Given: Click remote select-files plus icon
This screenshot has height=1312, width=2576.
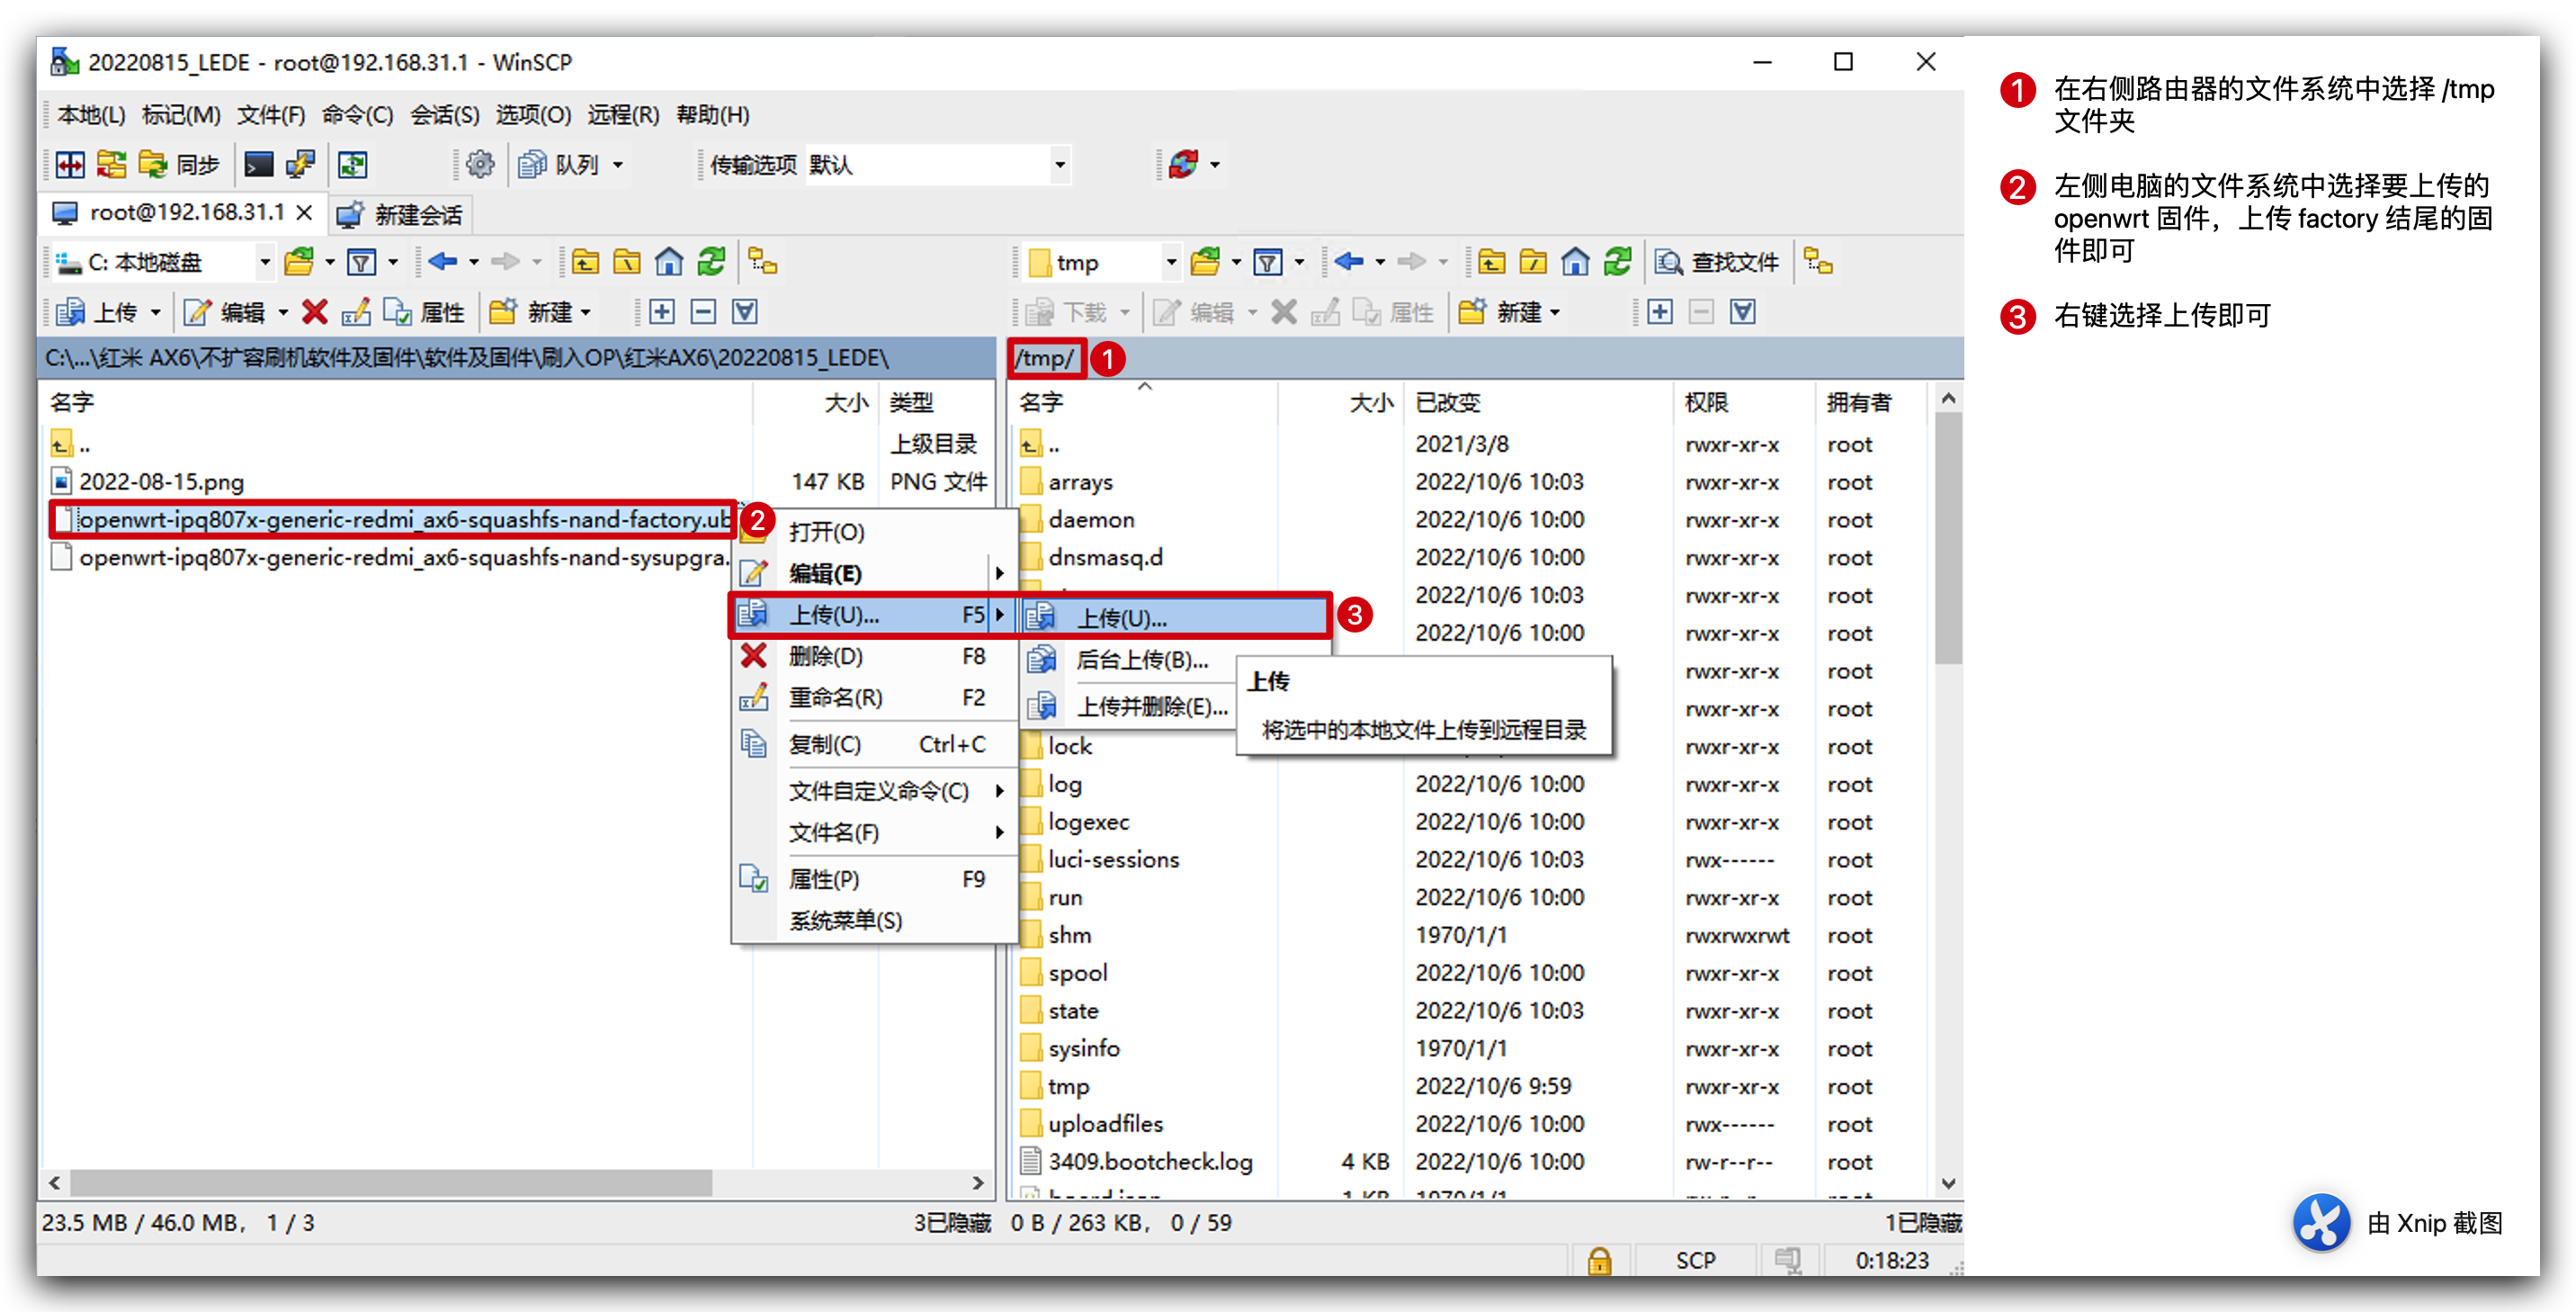Looking at the screenshot, I should click(1660, 312).
